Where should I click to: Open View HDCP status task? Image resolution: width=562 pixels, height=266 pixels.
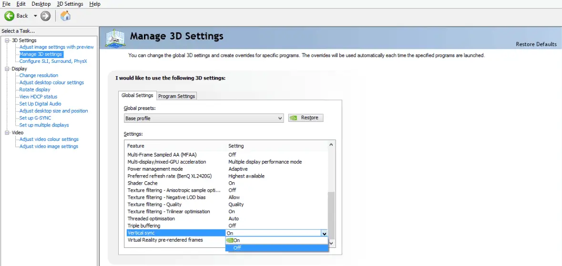click(x=38, y=97)
